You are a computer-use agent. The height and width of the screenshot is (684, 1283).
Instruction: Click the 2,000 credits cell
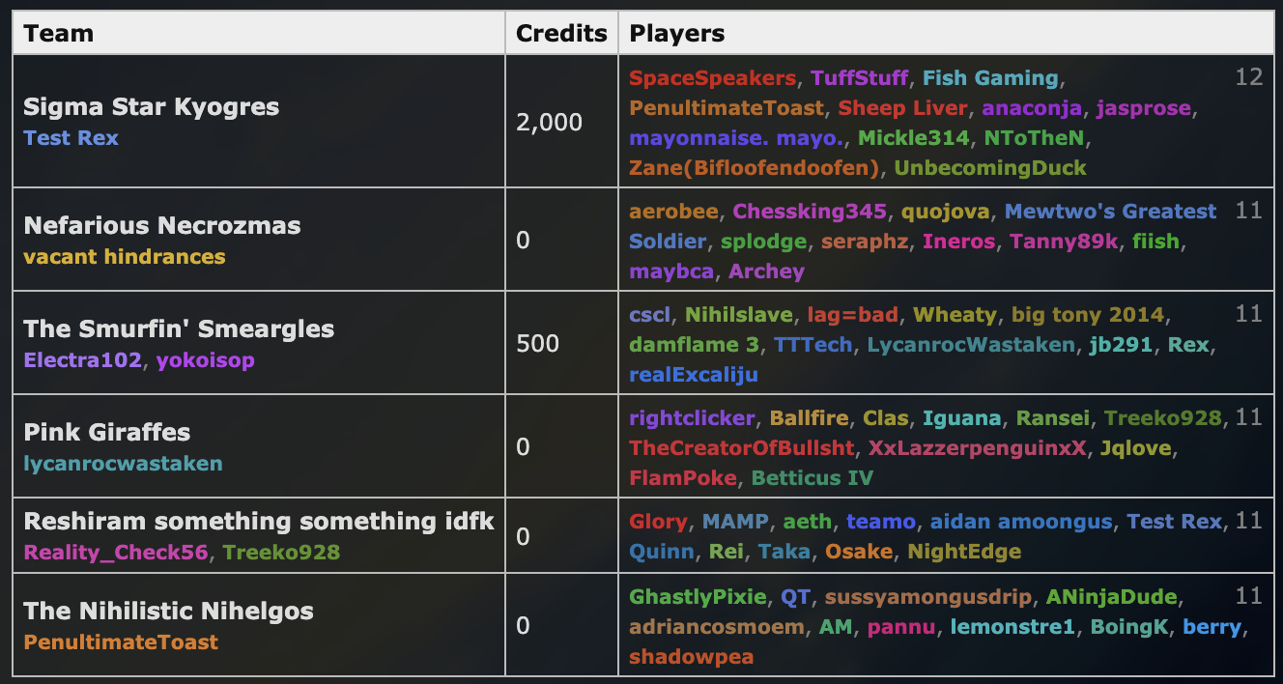550,122
